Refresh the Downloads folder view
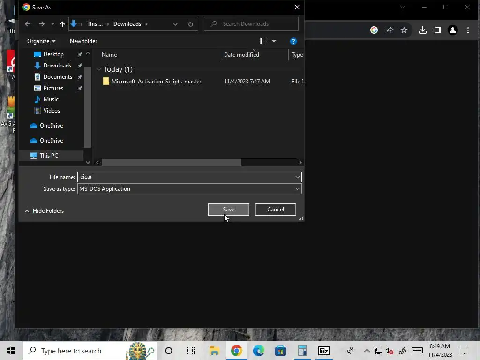Screen dimensions: 480x360 click(190, 24)
